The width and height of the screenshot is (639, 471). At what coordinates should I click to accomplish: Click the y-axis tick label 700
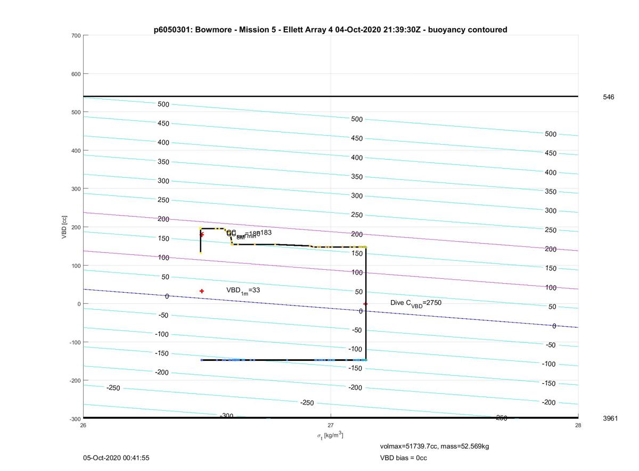point(76,36)
